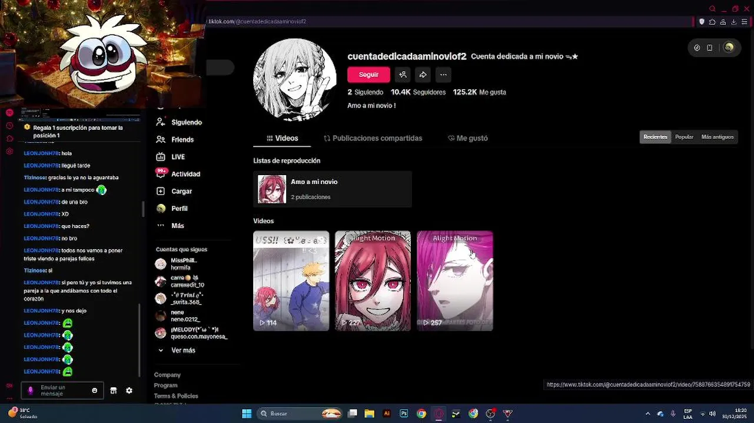754x423 pixels.
Task: Open the taskbar volume speaker icon
Action: pyautogui.click(x=712, y=414)
